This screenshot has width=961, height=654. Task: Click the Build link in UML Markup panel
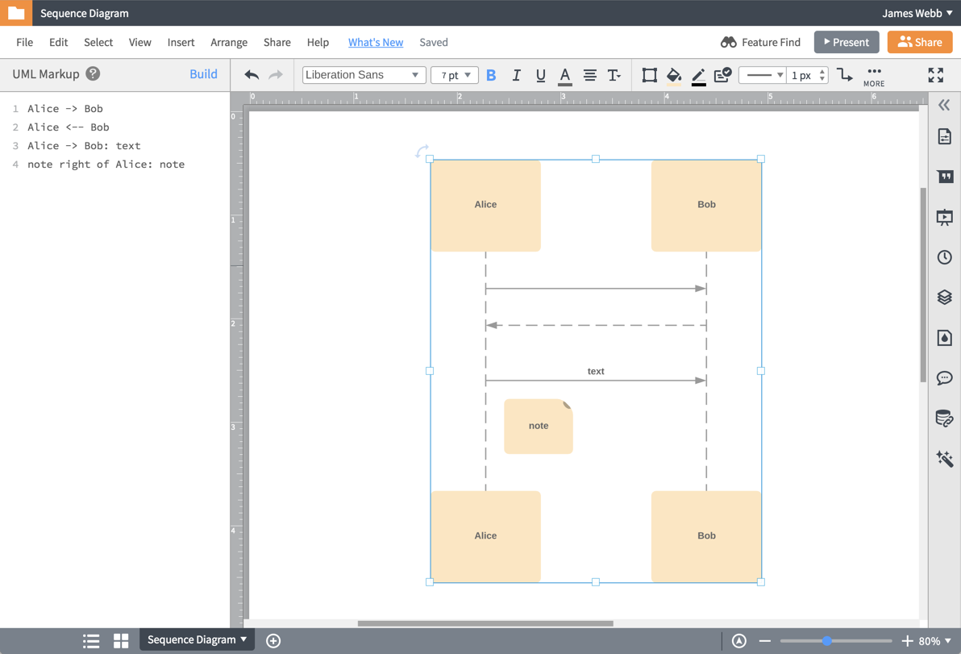coord(203,73)
